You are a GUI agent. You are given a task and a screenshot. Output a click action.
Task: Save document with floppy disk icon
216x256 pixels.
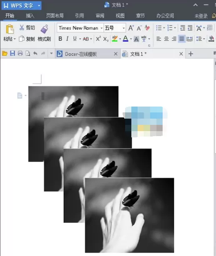[13, 53]
